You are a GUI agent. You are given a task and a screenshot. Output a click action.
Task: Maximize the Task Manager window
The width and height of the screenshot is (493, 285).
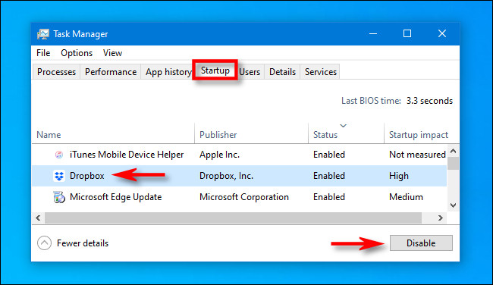coord(407,33)
